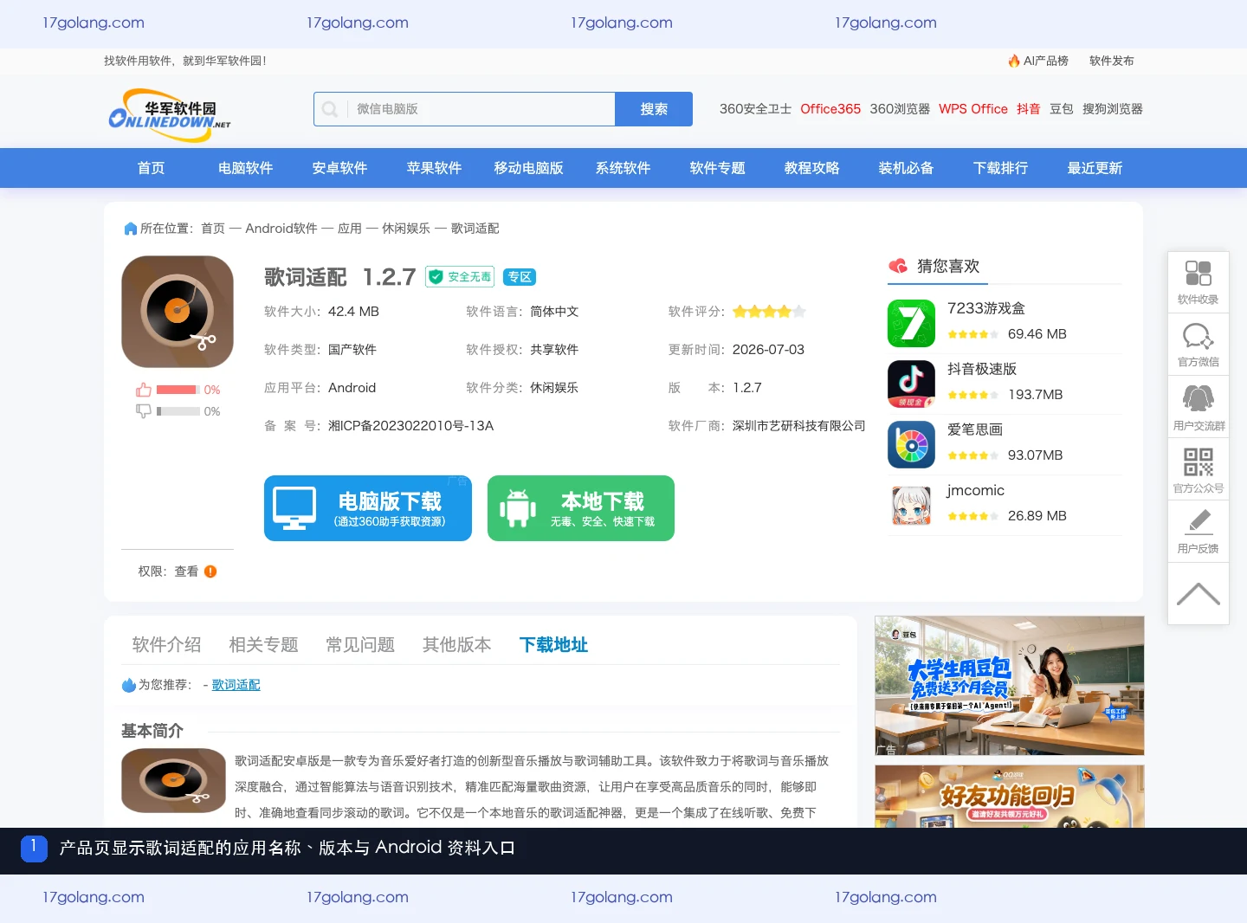Click the 官方公众号 QR code icon
1247x923 pixels.
click(x=1199, y=461)
